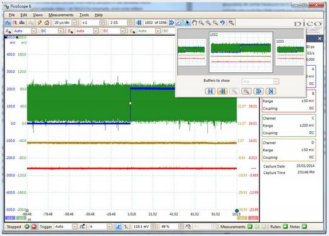Select the normal pointer tool
329x236 pixels.
click(x=187, y=23)
